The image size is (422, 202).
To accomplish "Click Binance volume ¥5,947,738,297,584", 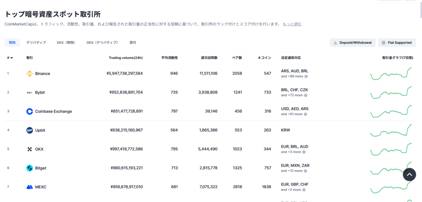I will [x=124, y=73].
